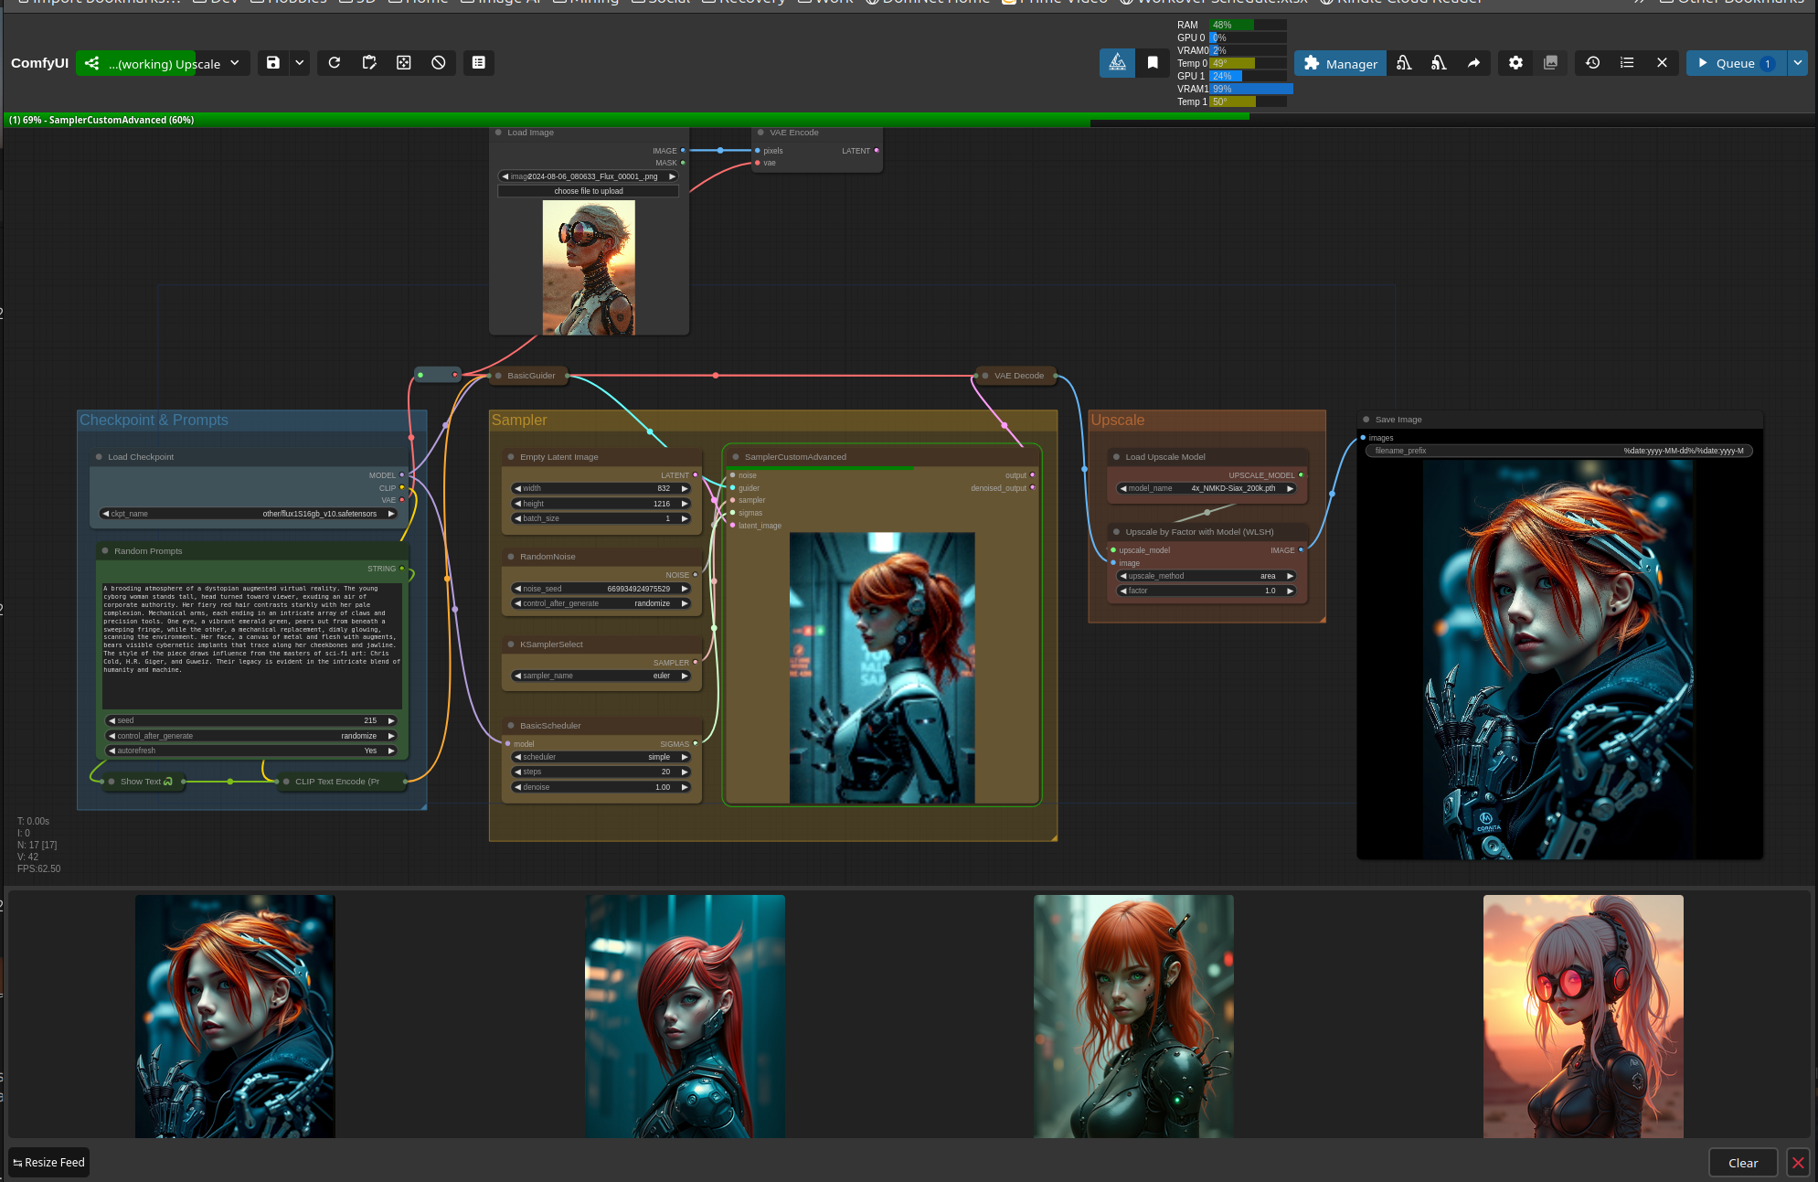Click the view queue list icon
Image resolution: width=1818 pixels, height=1182 pixels.
[1627, 63]
